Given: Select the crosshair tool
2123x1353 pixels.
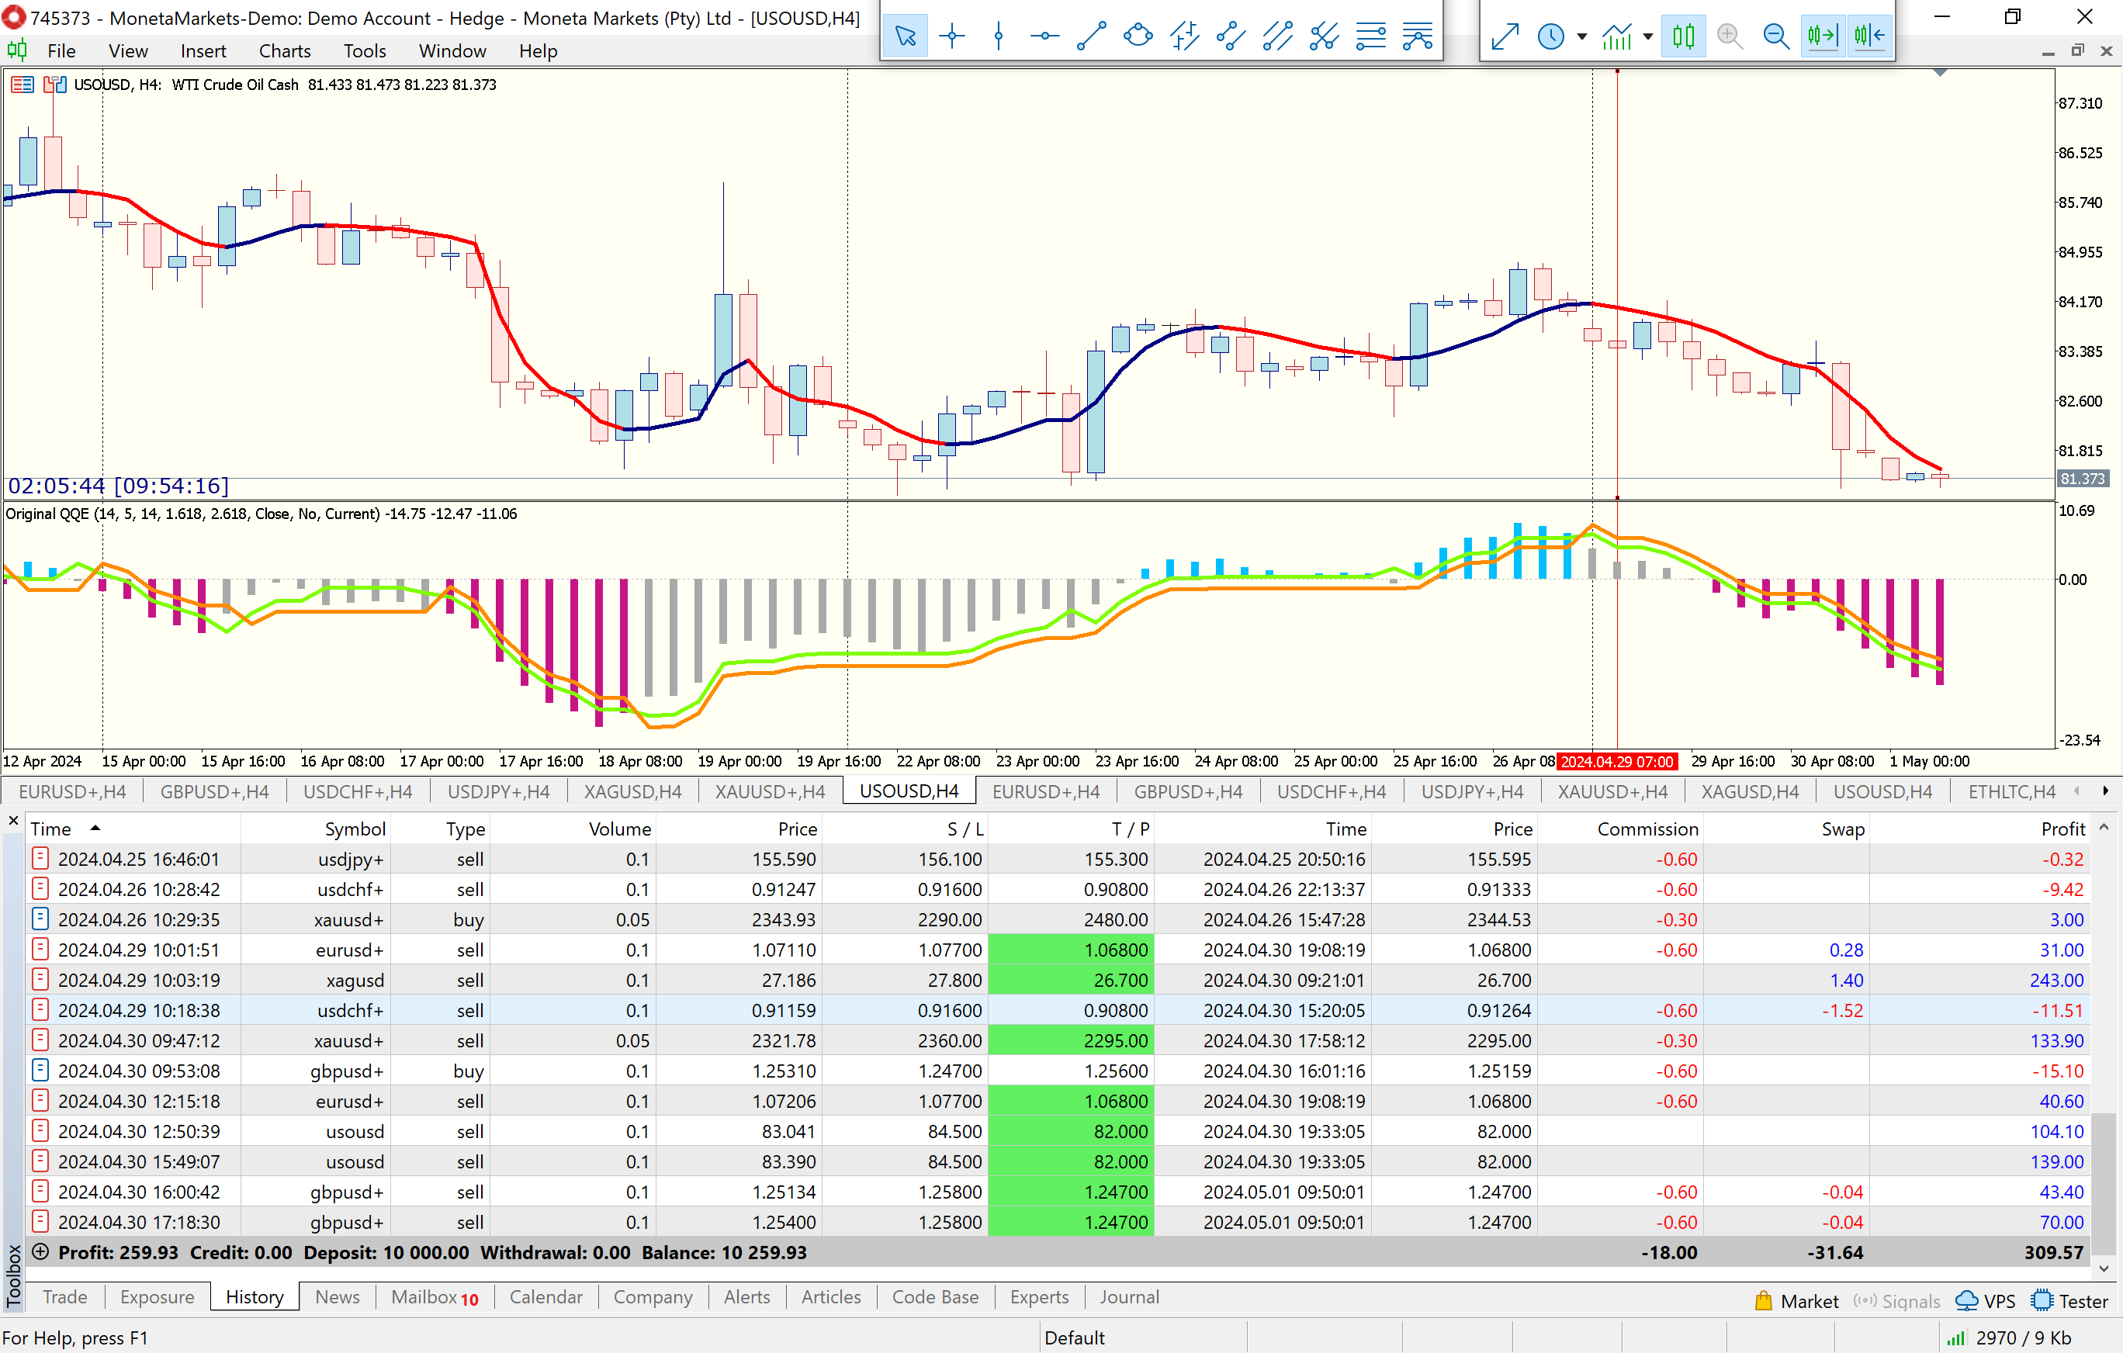Looking at the screenshot, I should tap(951, 36).
